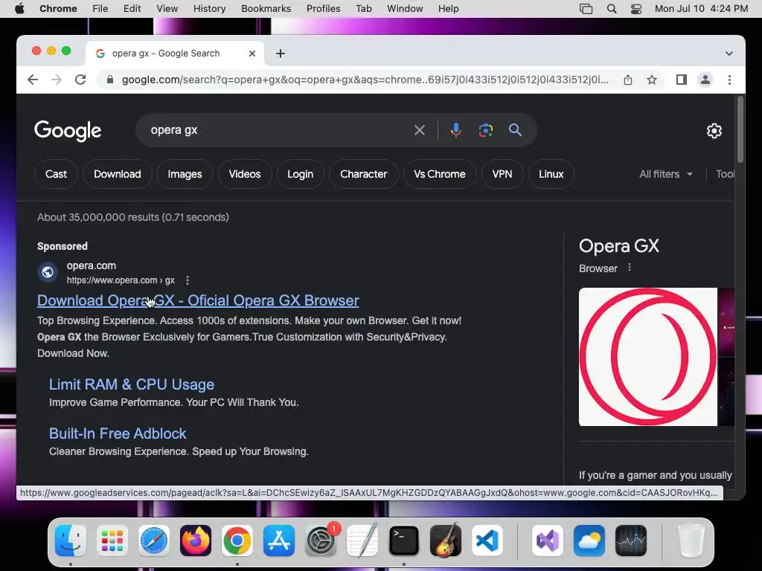762x571 pixels.
Task: Open Google quick settings gear
Action: 714,131
